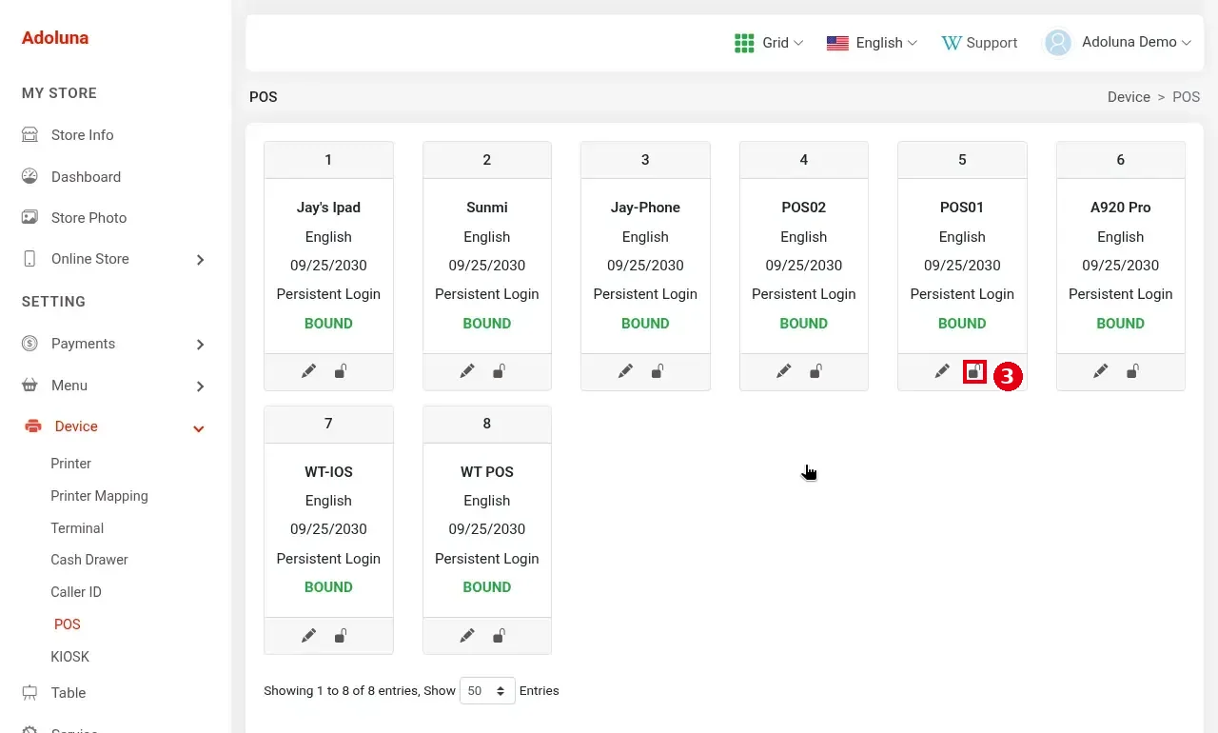Unbind the POS01 device lock
The image size is (1218, 733).
pos(974,372)
